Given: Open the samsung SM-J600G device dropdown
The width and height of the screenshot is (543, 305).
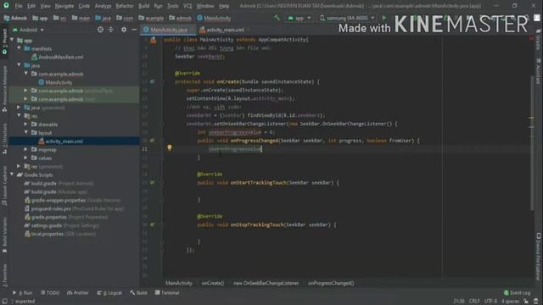Looking at the screenshot, I should (347, 18).
